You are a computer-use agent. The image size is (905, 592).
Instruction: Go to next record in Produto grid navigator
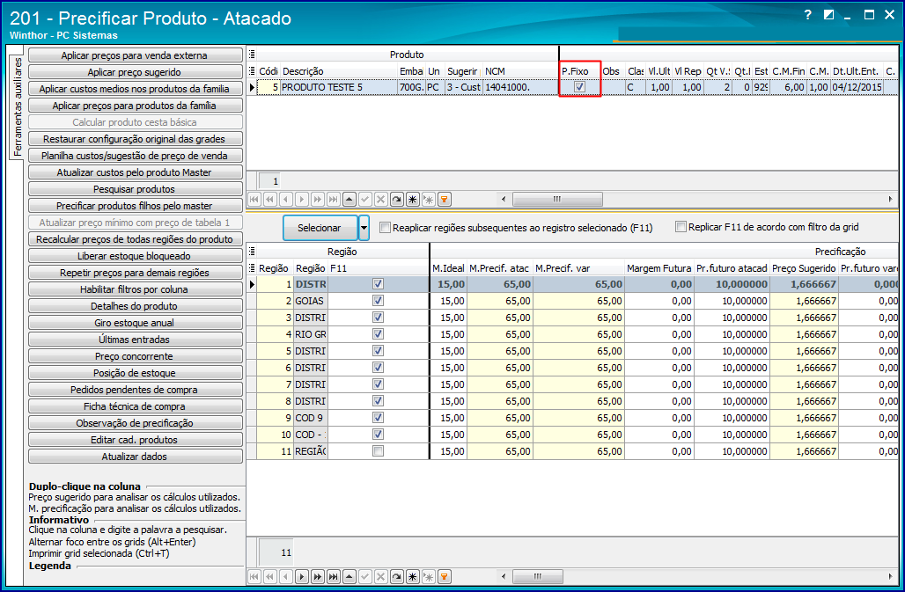pyautogui.click(x=302, y=200)
